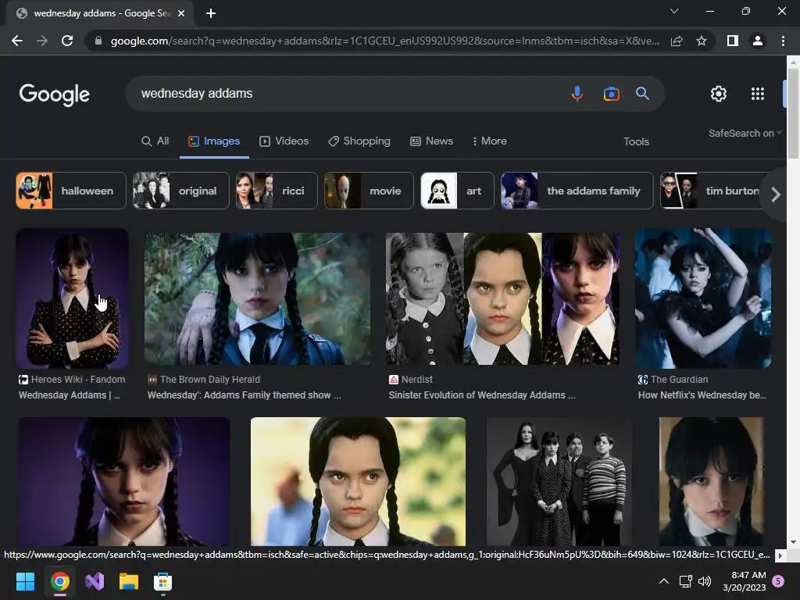
Task: Open Nerdist evolution image result
Action: (502, 298)
